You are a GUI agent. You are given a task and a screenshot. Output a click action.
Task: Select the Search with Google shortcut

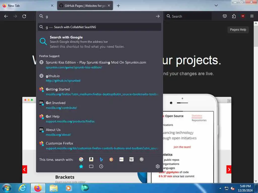pyautogui.click(x=99, y=42)
